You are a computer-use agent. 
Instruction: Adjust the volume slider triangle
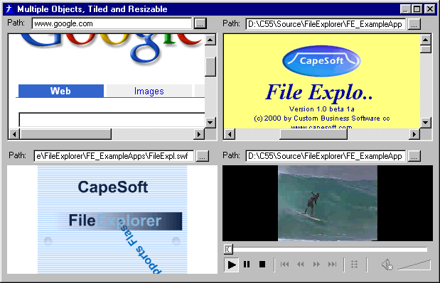(414, 265)
